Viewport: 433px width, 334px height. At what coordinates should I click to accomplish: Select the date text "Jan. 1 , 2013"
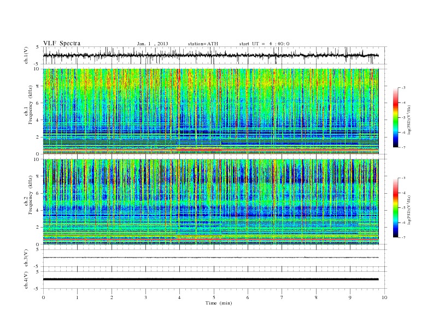click(153, 44)
